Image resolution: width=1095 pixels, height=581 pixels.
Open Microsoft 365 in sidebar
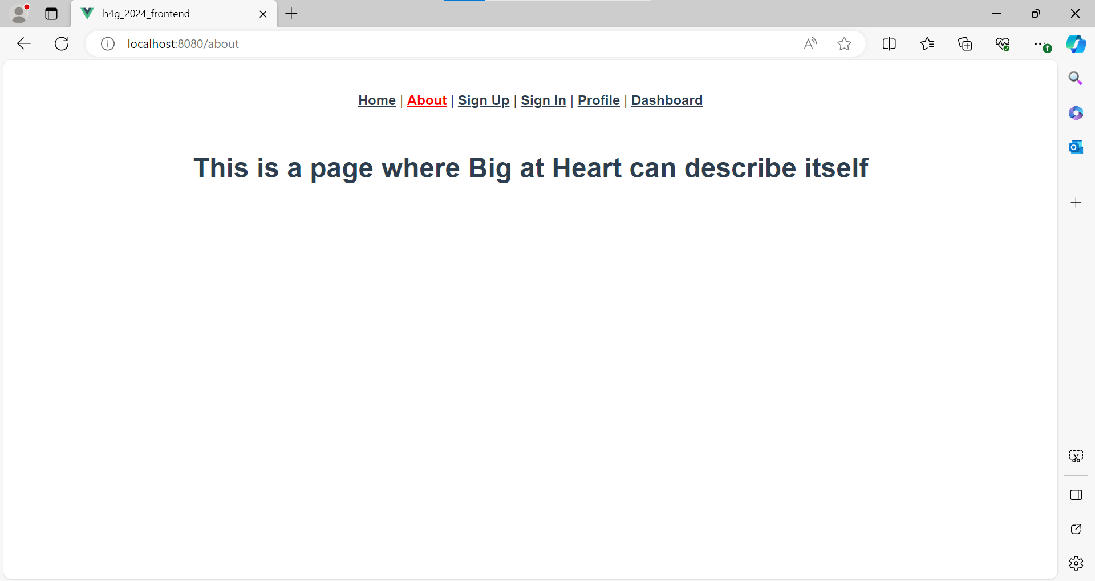click(1076, 113)
